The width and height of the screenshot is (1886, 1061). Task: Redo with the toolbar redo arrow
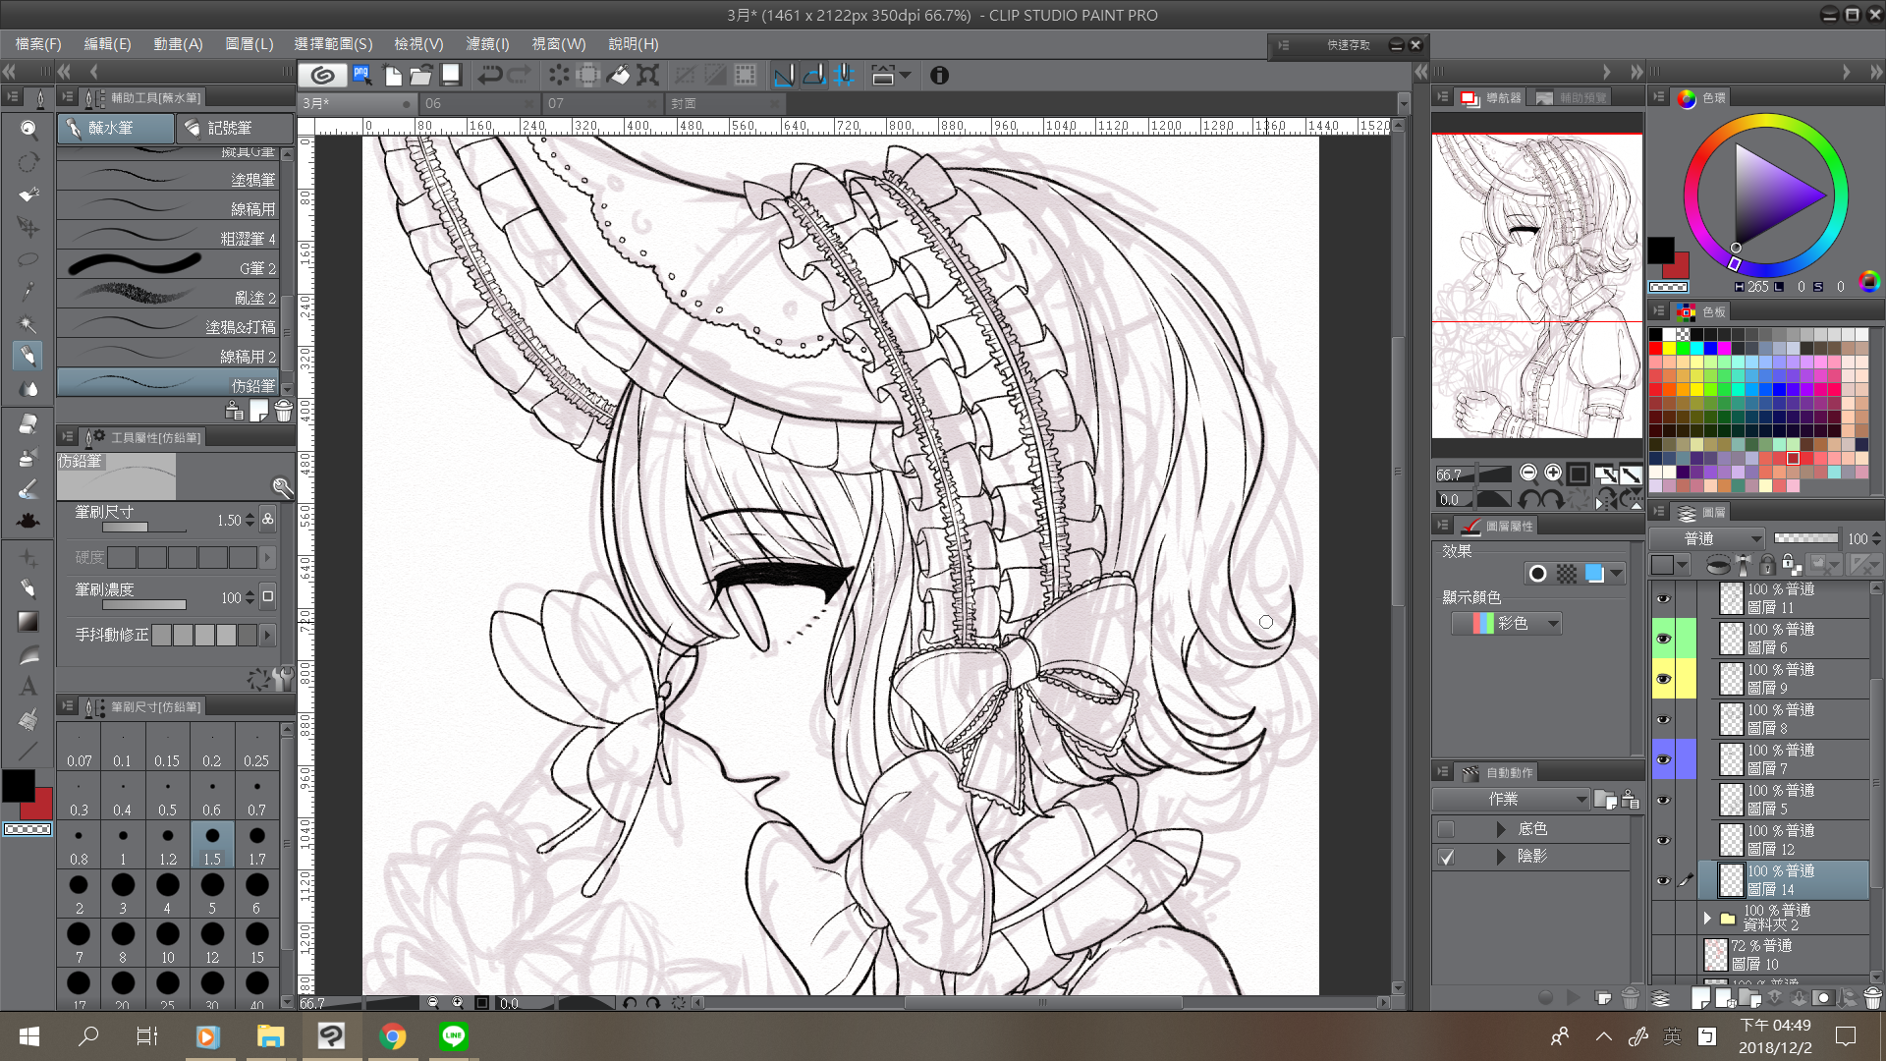click(x=520, y=75)
